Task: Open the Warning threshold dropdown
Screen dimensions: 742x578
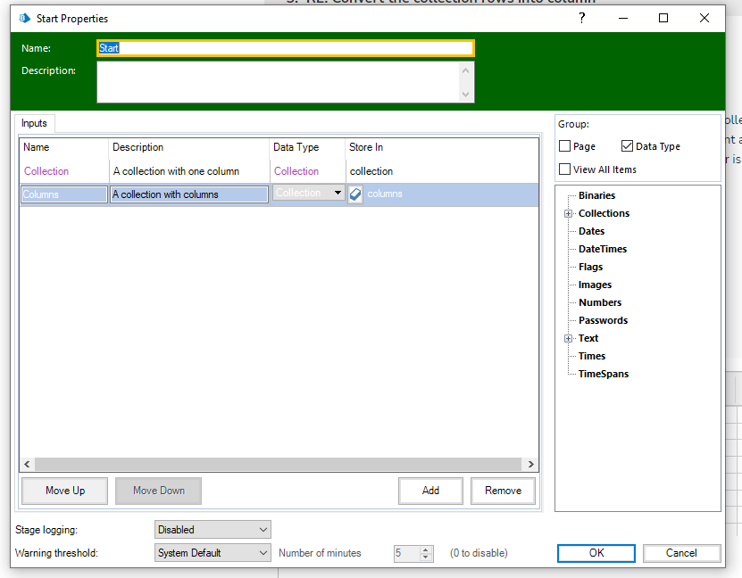Action: (213, 553)
